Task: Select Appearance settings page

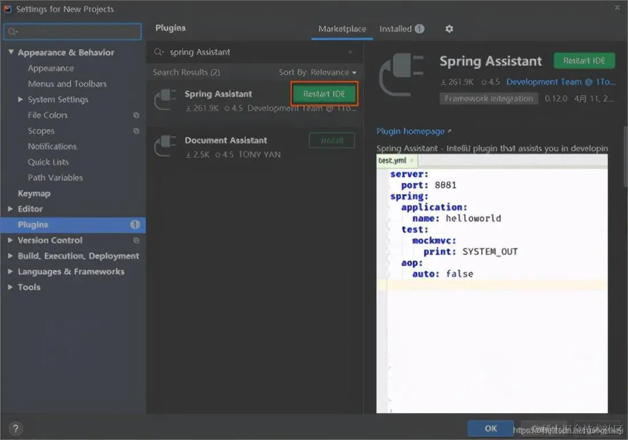Action: pyautogui.click(x=50, y=68)
